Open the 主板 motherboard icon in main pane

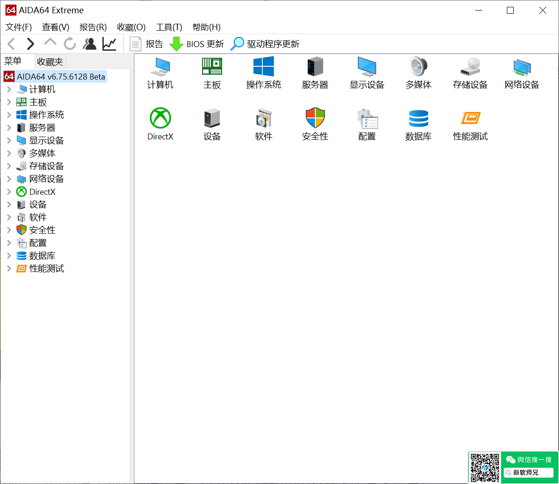tap(212, 67)
